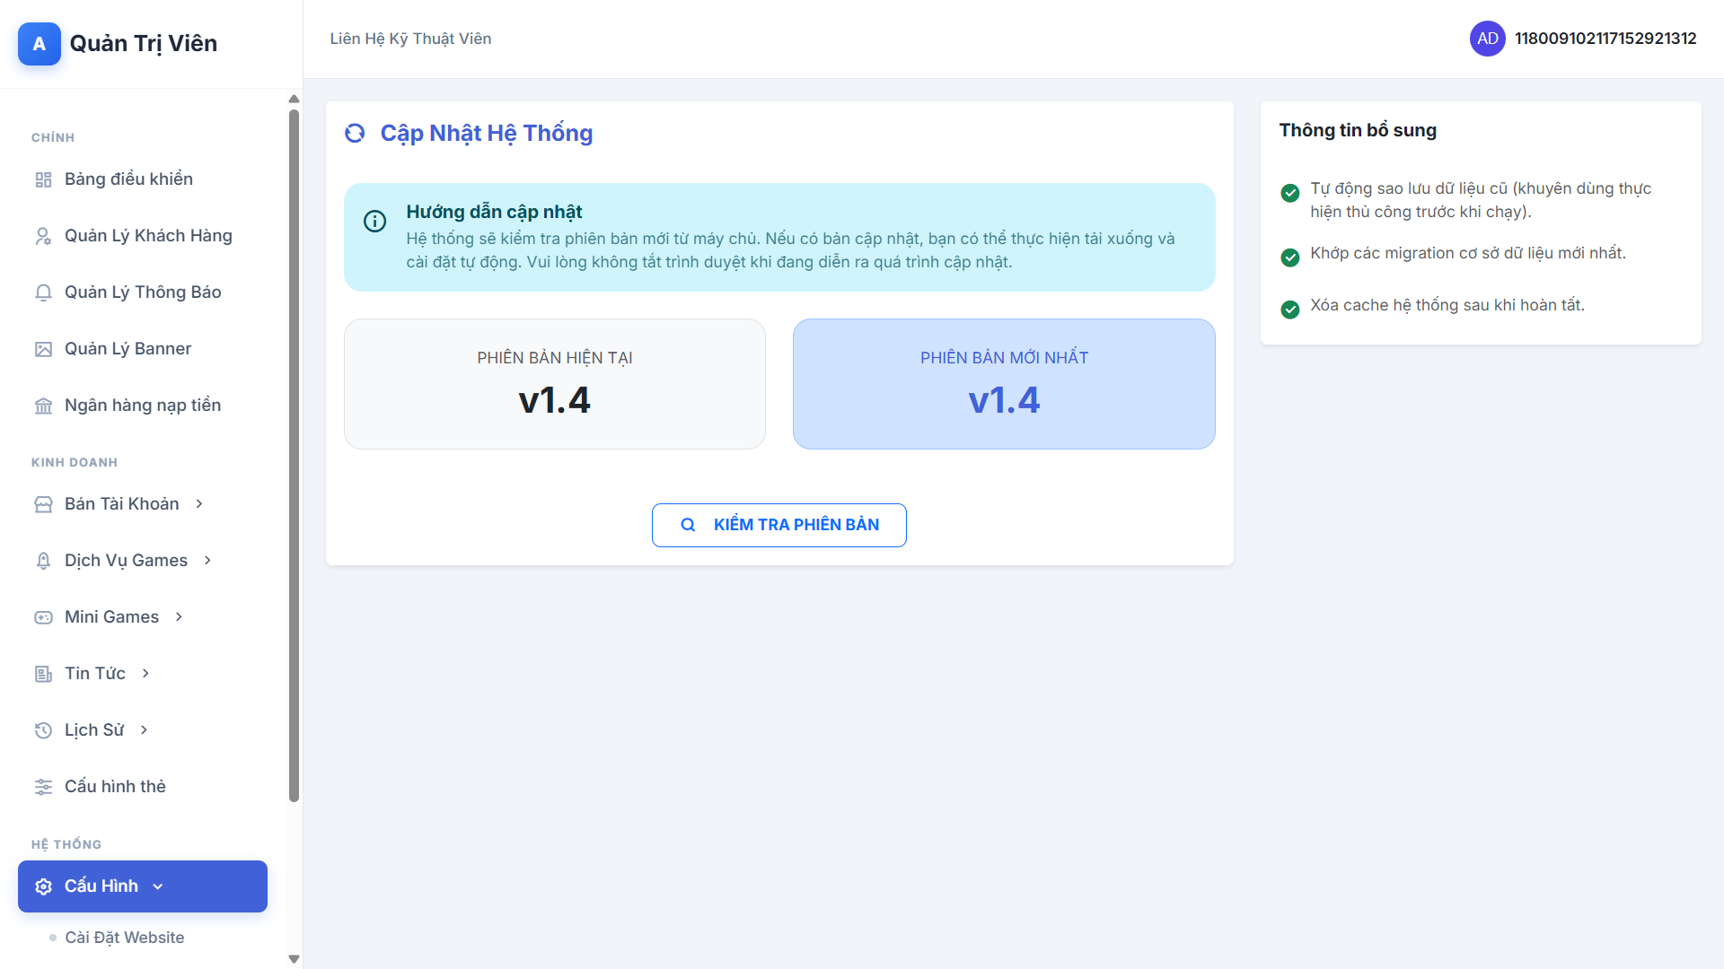Expand the Tin Tức menu arrow
This screenshot has height=969, width=1724.
point(145,674)
